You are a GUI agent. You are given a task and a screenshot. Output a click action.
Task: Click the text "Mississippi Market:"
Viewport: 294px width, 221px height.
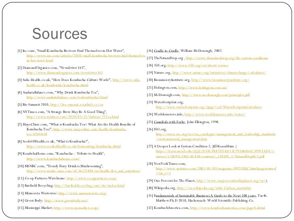coord(39,208)
